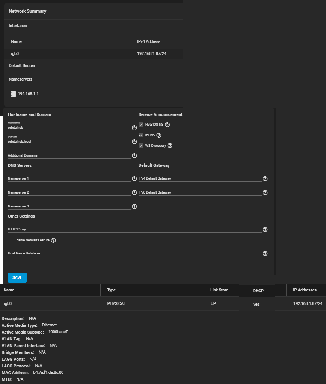Toggle the WS-Discovery checkbox
This screenshot has width=326, height=384.
[141, 146]
